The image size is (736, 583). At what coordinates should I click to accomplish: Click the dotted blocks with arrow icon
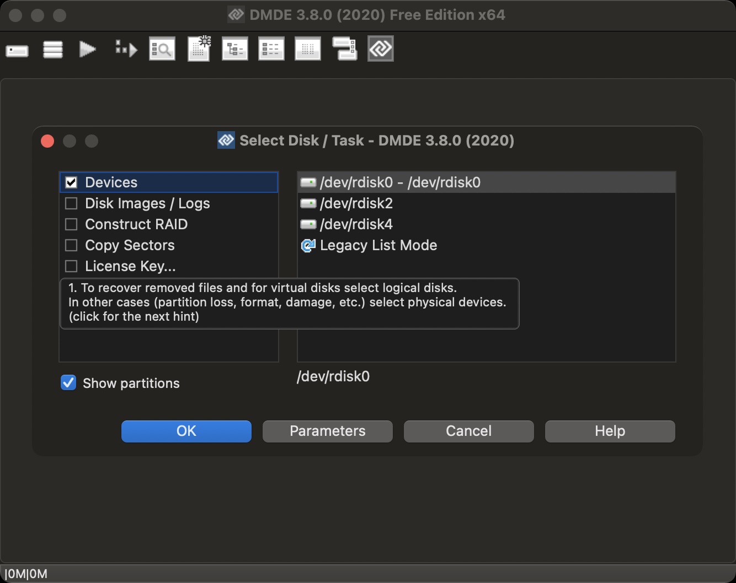tap(126, 49)
